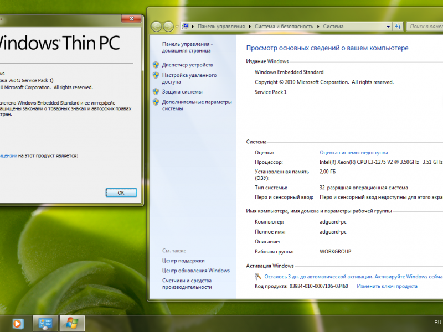
Task: Go back using the Back arrow button
Action: [156, 27]
